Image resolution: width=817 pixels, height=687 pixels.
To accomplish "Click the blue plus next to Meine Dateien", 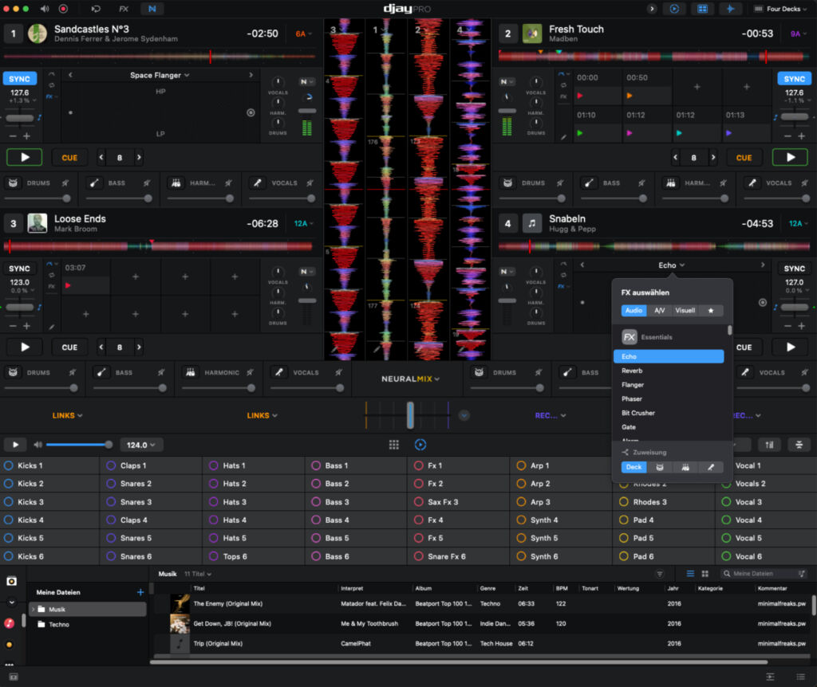I will pos(140,592).
